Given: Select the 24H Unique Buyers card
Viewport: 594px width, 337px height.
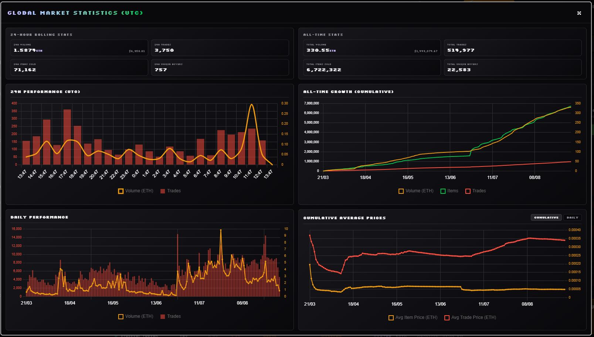Looking at the screenshot, I should point(220,67).
